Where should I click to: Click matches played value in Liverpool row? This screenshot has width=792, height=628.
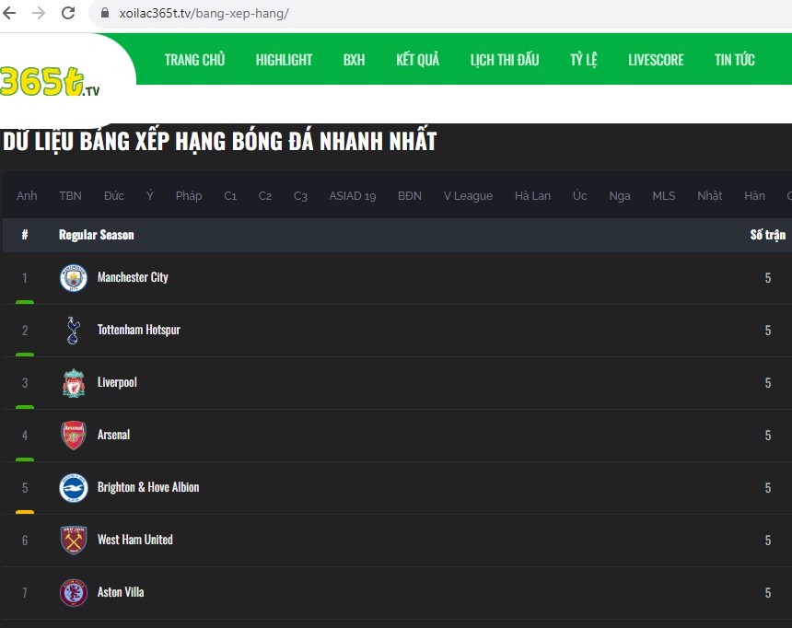click(768, 383)
